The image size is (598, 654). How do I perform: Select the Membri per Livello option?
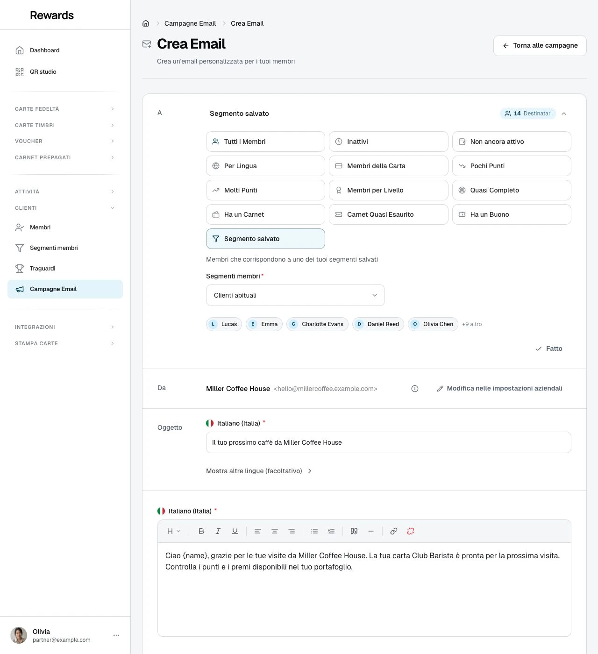click(x=389, y=190)
